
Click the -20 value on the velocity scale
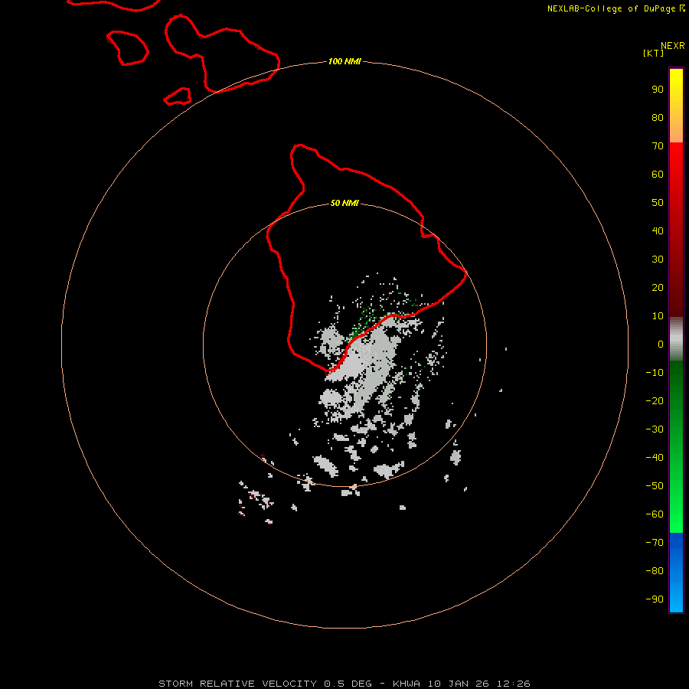click(655, 401)
